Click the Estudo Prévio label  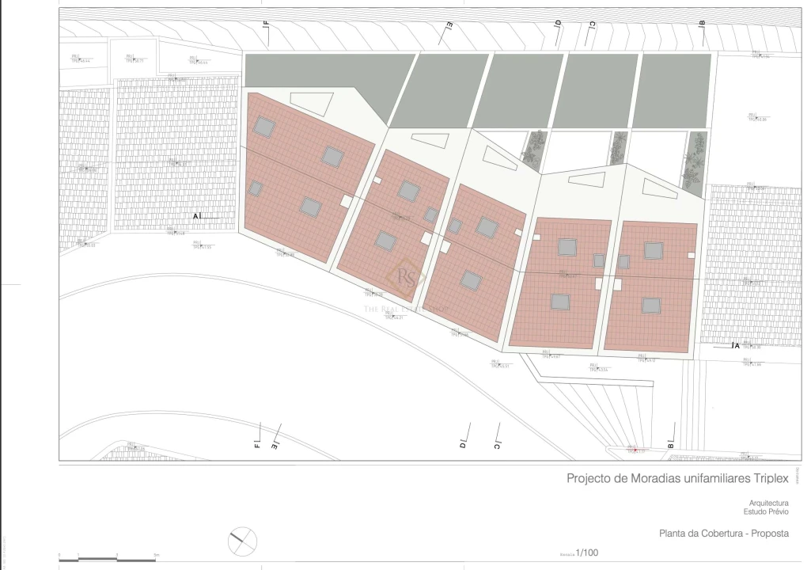coord(766,511)
